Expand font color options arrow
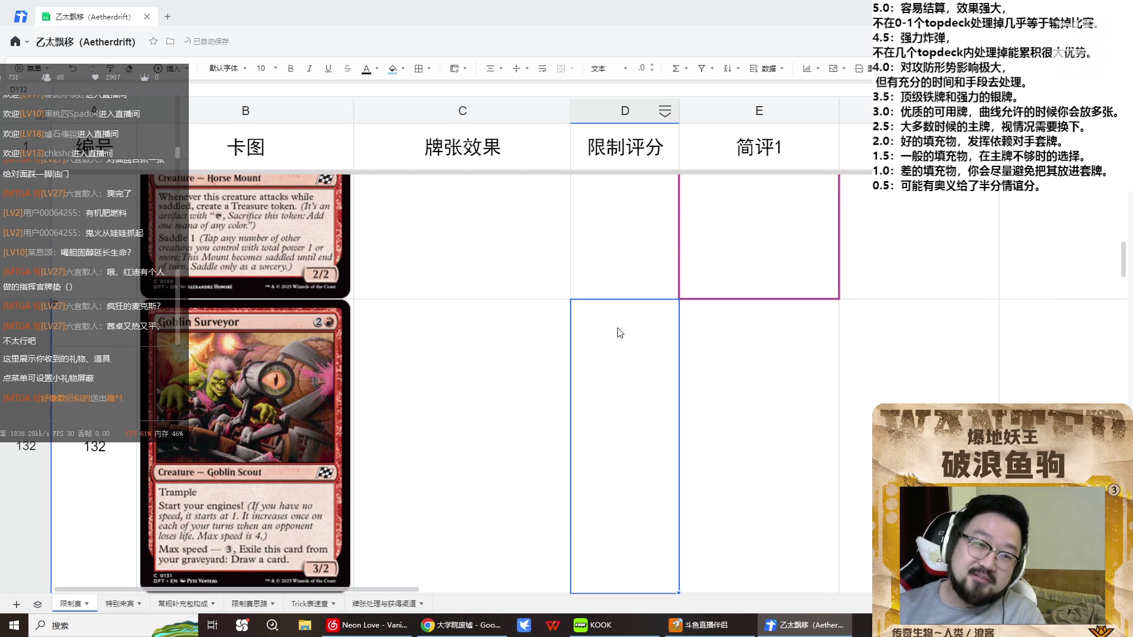Viewport: 1133px width, 637px height. (x=377, y=68)
